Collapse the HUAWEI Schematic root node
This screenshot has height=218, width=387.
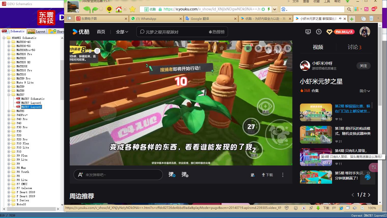[x=4, y=38]
